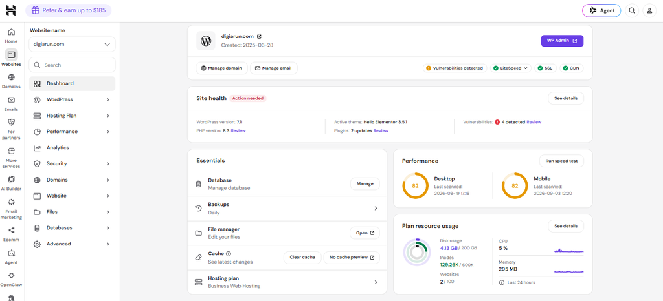This screenshot has height=301, width=663.
Task: Click the Cache info icon
Action: (x=229, y=254)
